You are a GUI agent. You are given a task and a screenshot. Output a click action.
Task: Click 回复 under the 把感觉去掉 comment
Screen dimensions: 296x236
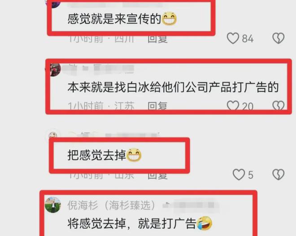pos(157,175)
